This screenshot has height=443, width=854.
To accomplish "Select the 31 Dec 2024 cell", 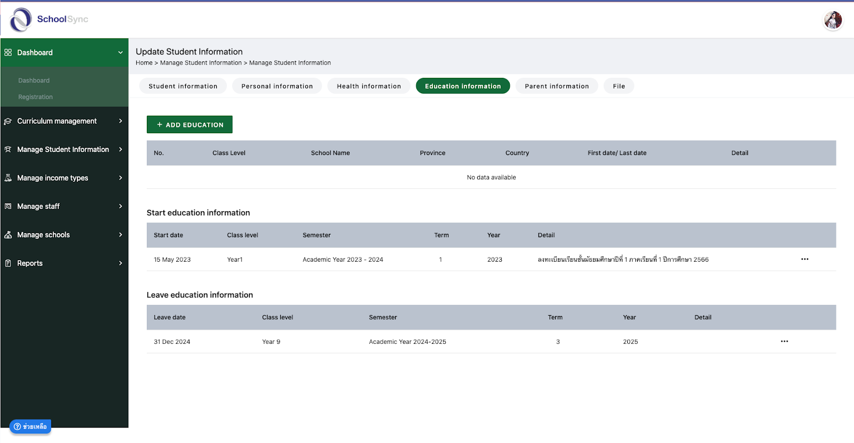I will (x=172, y=342).
